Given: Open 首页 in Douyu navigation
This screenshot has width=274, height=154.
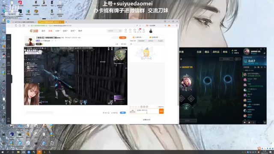Looking at the screenshot, I should pos(43,31).
